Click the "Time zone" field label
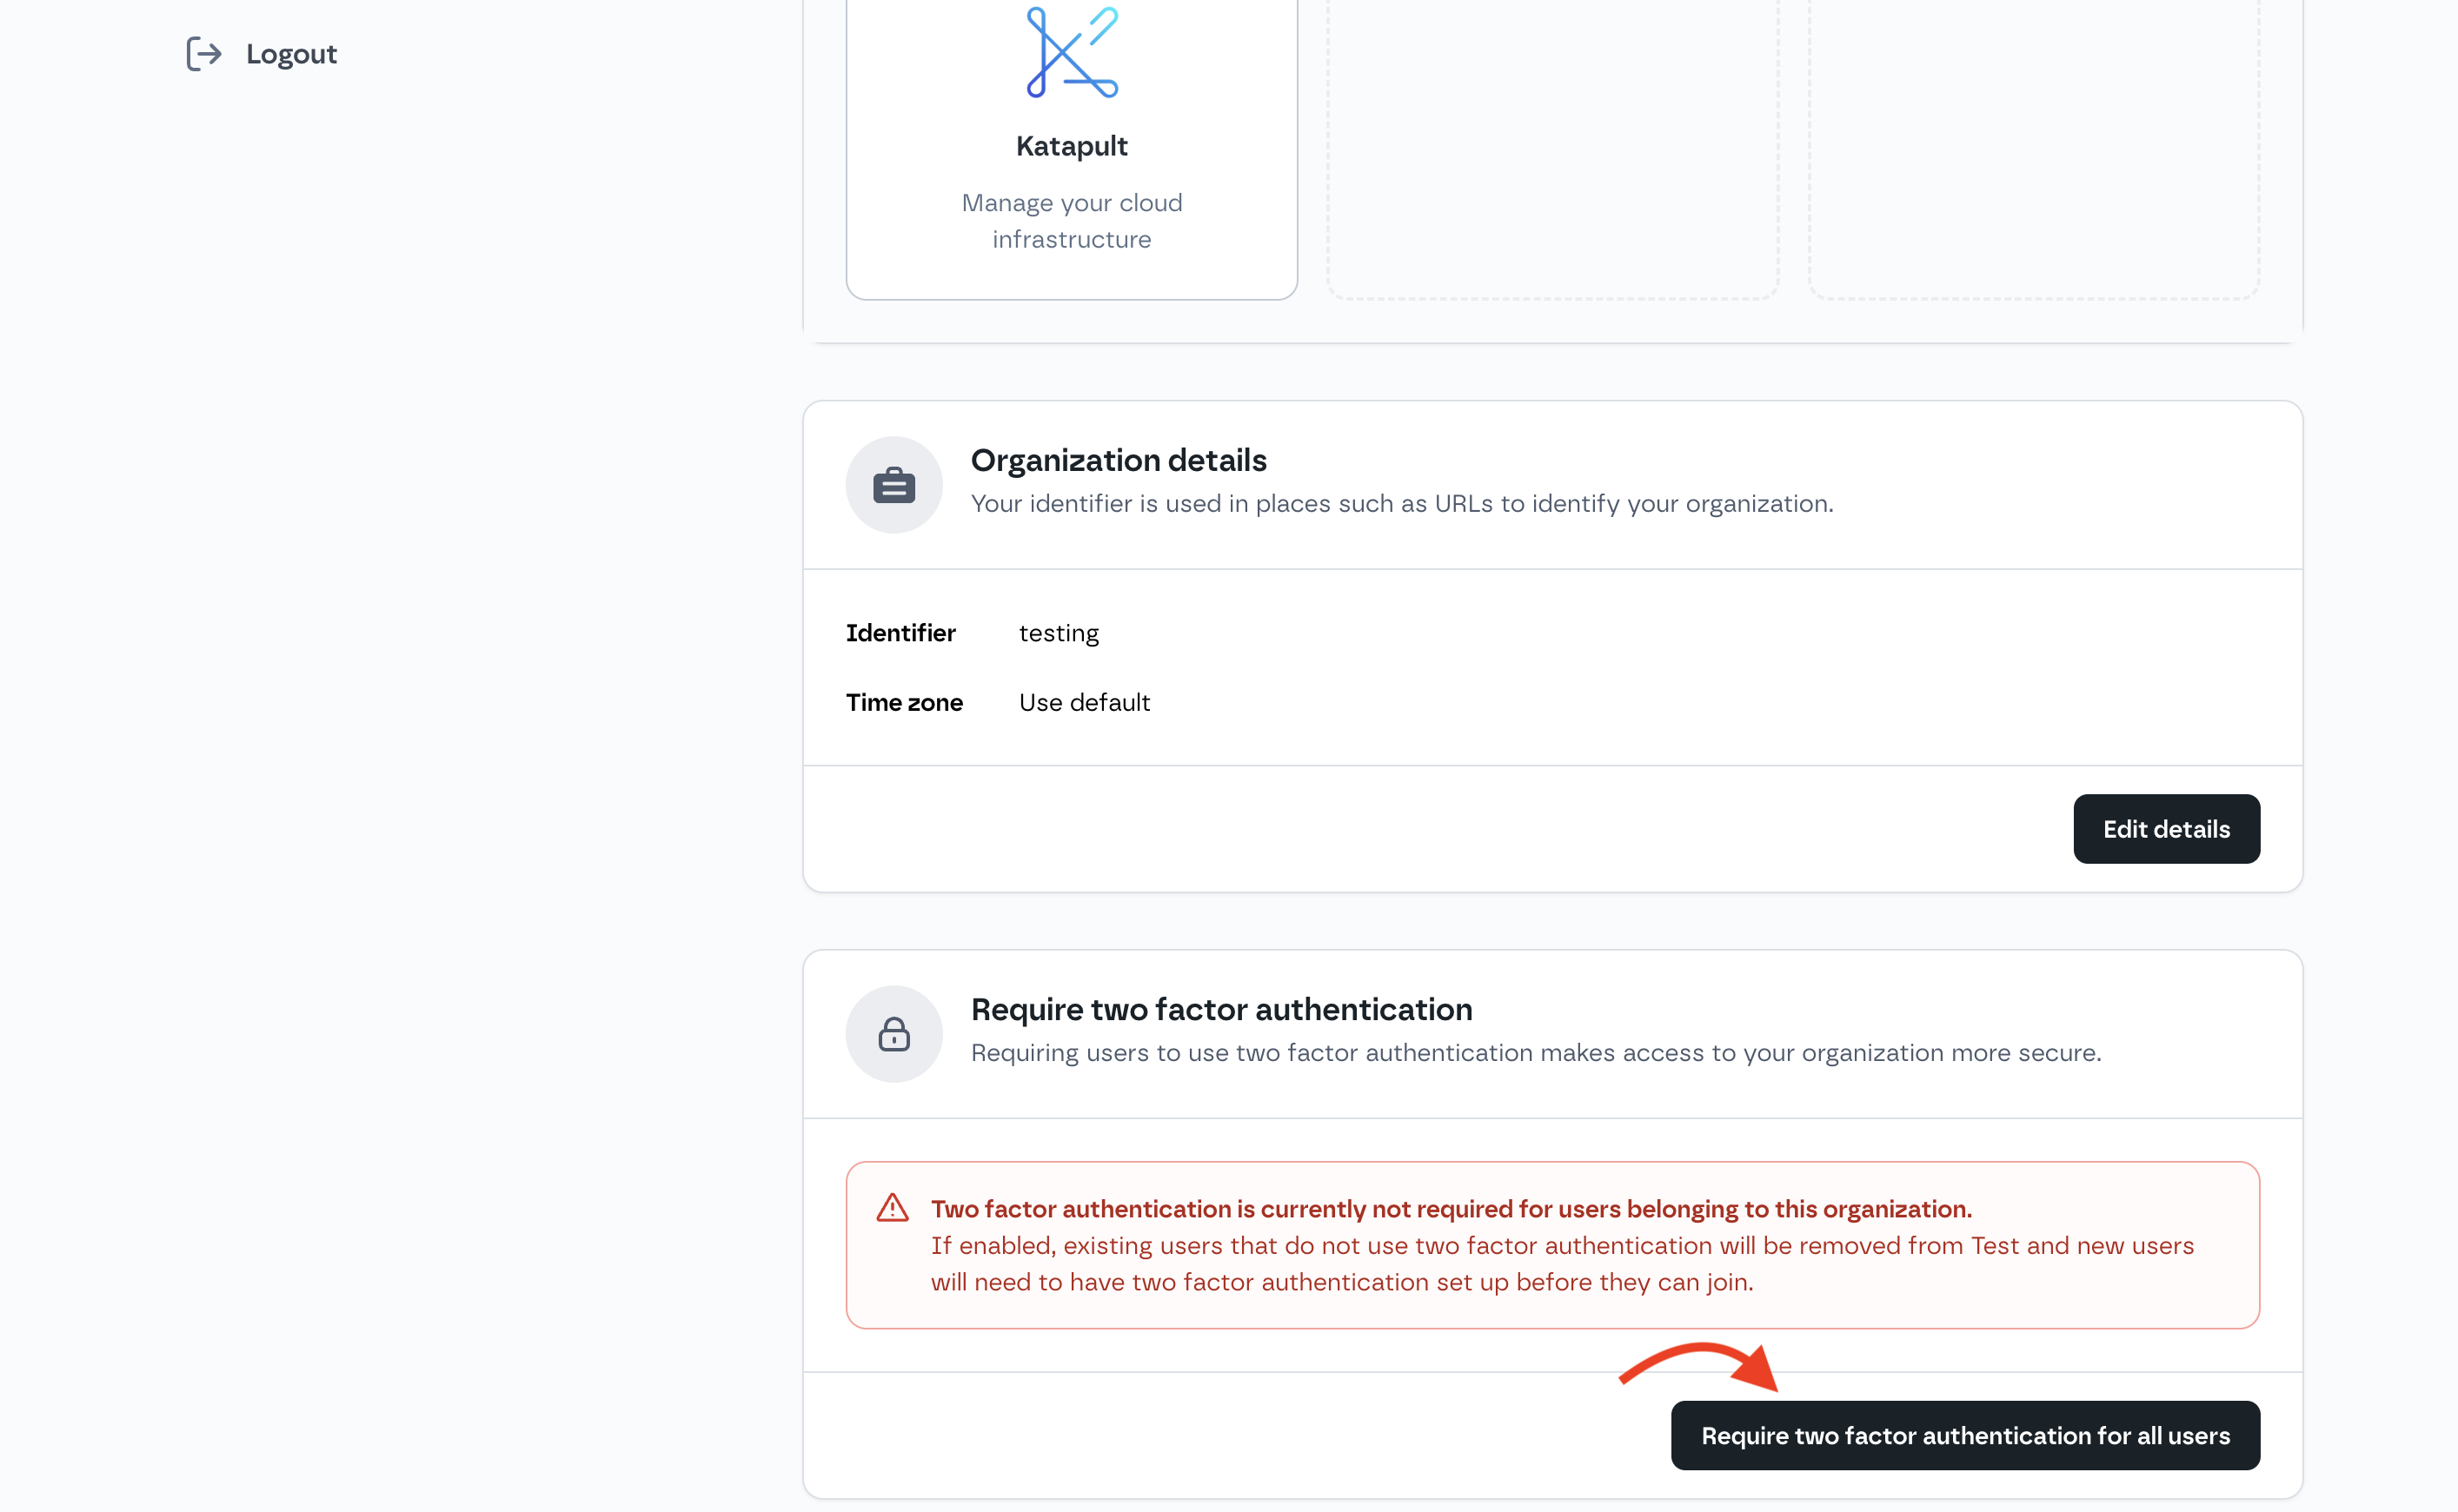This screenshot has width=2458, height=1512. (x=904, y=702)
